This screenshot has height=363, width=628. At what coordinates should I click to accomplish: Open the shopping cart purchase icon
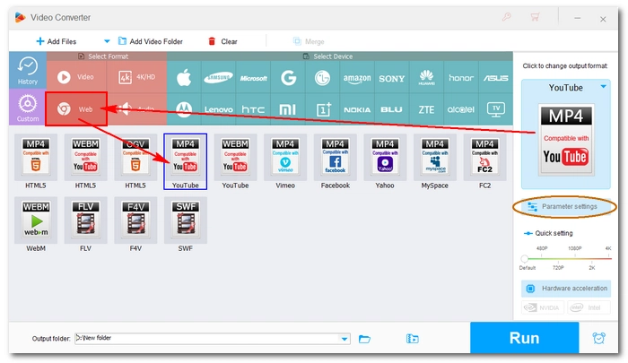point(535,17)
